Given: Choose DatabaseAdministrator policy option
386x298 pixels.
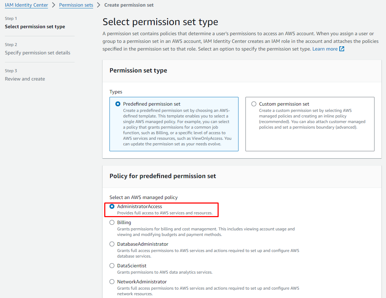Looking at the screenshot, I should [x=112, y=244].
